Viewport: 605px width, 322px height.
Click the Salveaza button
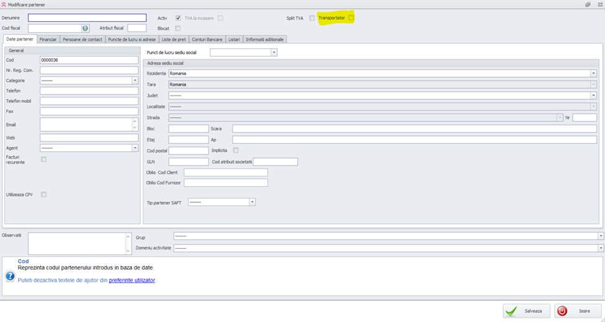click(526, 311)
